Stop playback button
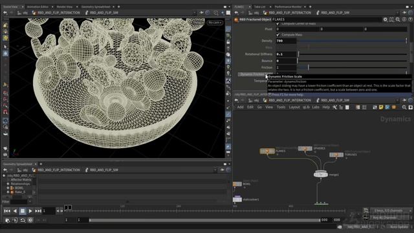Screen dimensions: 414x233 click(x=23, y=211)
